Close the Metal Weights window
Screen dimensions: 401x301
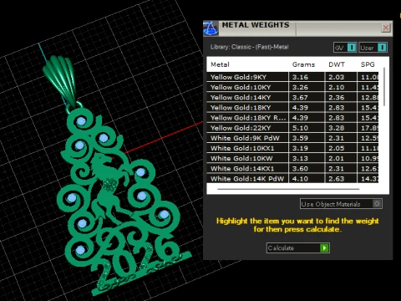pos(386,28)
